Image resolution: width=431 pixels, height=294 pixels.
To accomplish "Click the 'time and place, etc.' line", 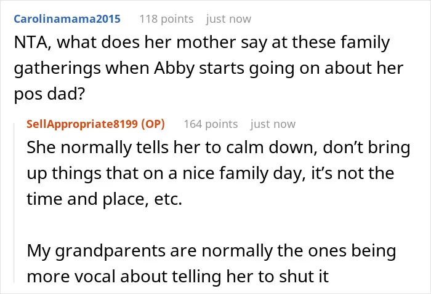I will coord(105,199).
